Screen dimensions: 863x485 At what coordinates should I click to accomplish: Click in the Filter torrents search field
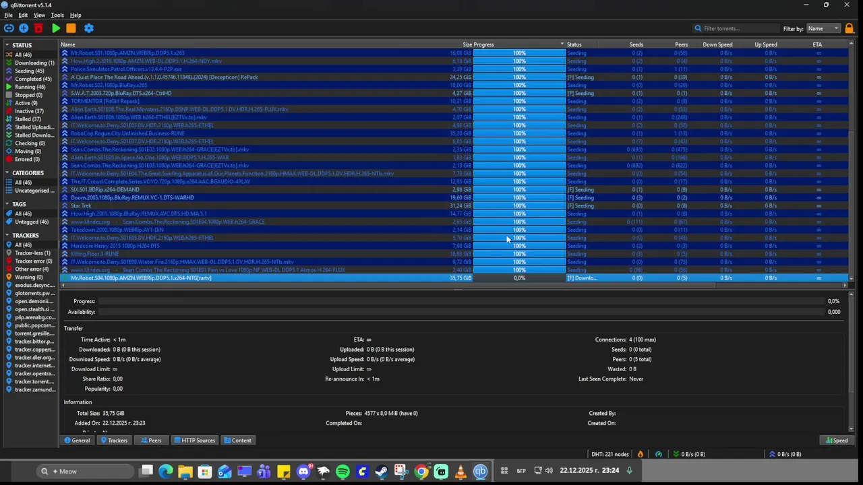click(x=740, y=28)
